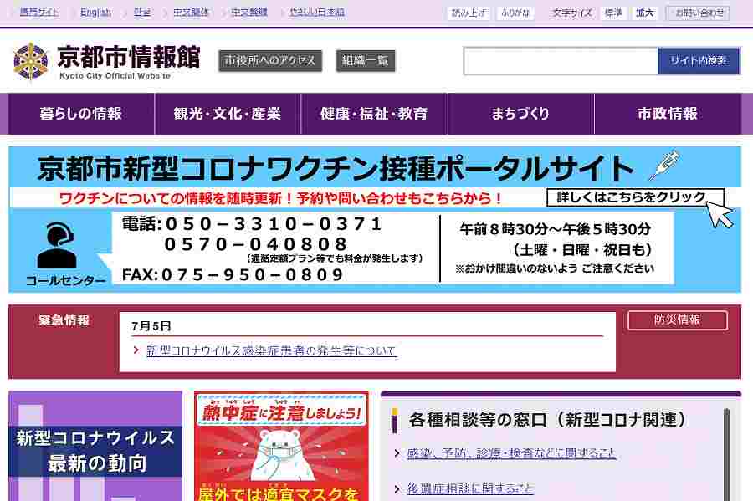Click the 文字サイズ label

572,13
